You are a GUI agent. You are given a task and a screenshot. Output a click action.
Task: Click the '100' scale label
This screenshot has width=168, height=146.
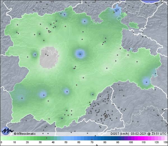click(x=131, y=142)
